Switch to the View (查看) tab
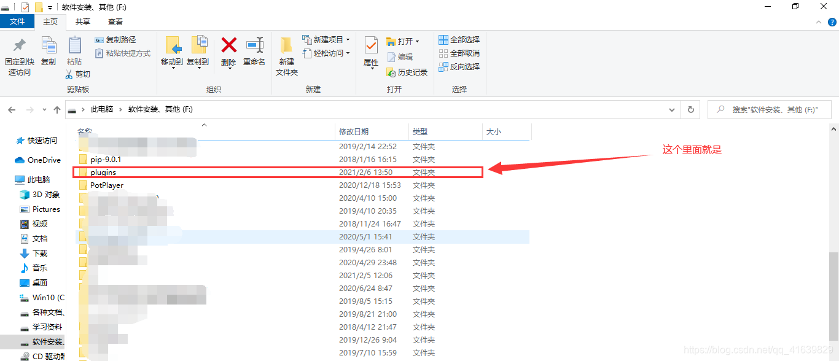 115,21
